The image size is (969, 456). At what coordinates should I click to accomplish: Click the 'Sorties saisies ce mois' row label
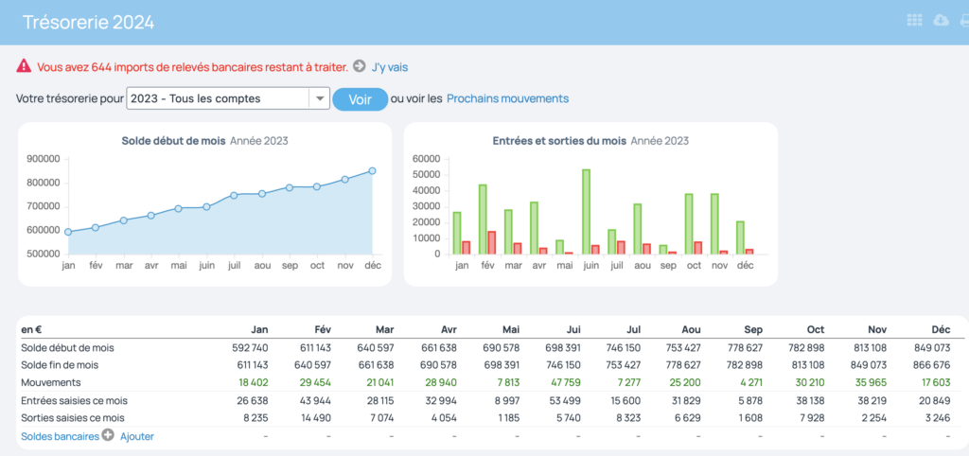click(x=72, y=418)
